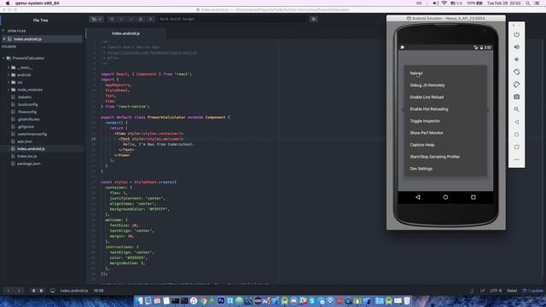Rotate emulator right using second rotate icon

517,84
